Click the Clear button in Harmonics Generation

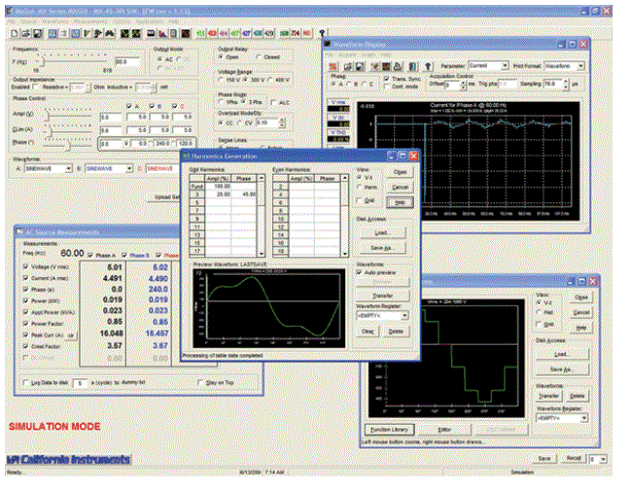[x=367, y=332]
